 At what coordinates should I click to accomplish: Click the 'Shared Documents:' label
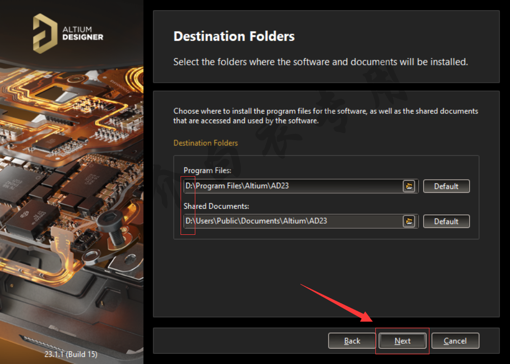[x=216, y=206]
